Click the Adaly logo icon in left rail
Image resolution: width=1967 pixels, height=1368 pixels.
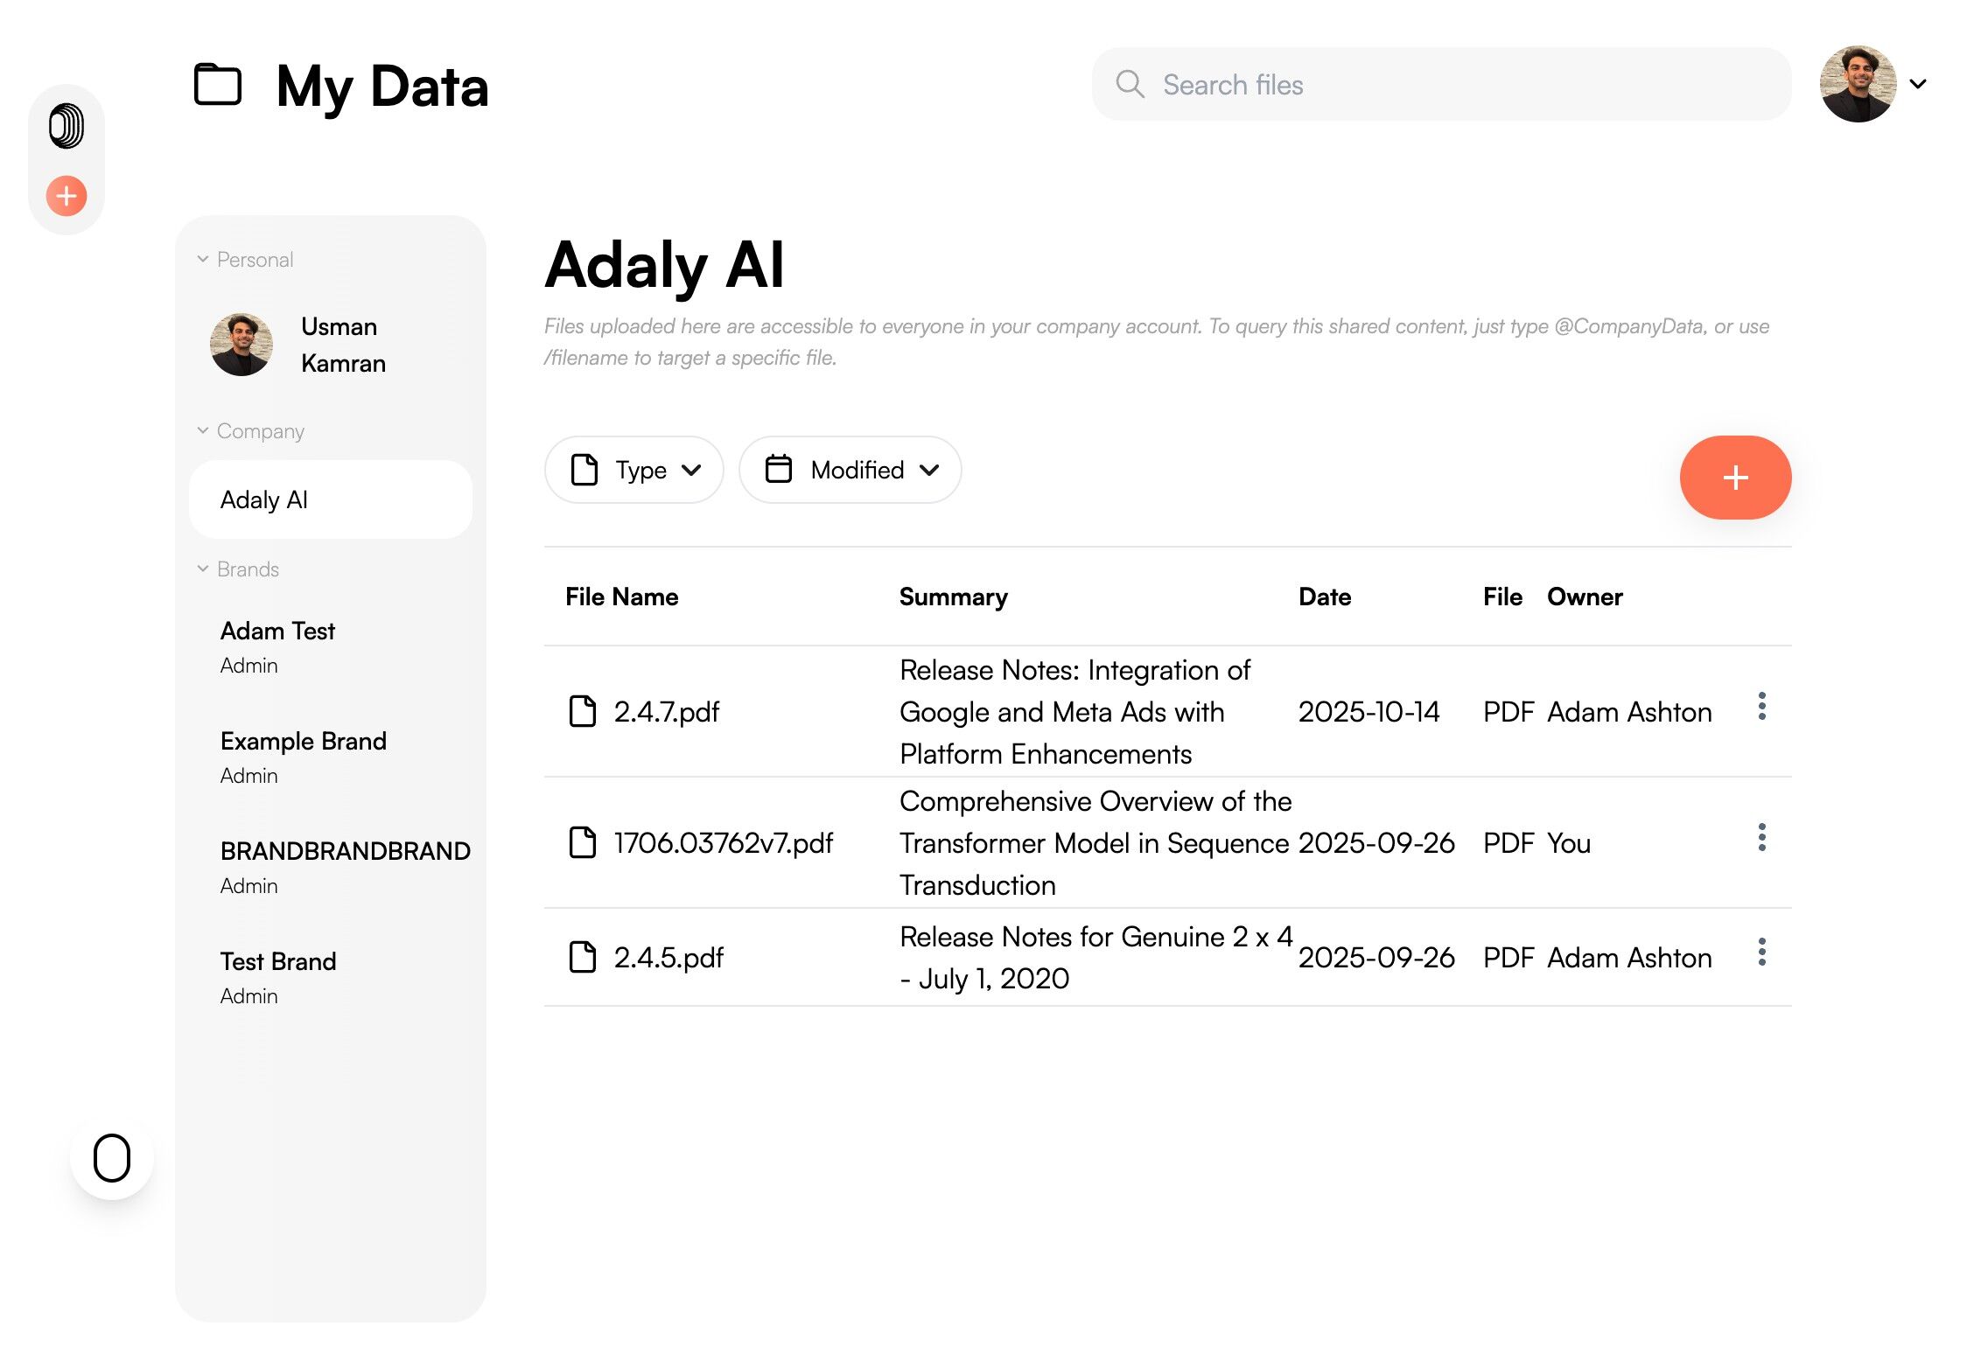(66, 126)
